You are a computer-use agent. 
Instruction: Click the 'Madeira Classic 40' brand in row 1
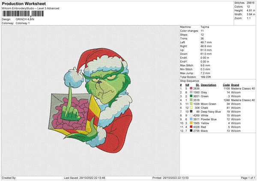click(x=243, y=88)
